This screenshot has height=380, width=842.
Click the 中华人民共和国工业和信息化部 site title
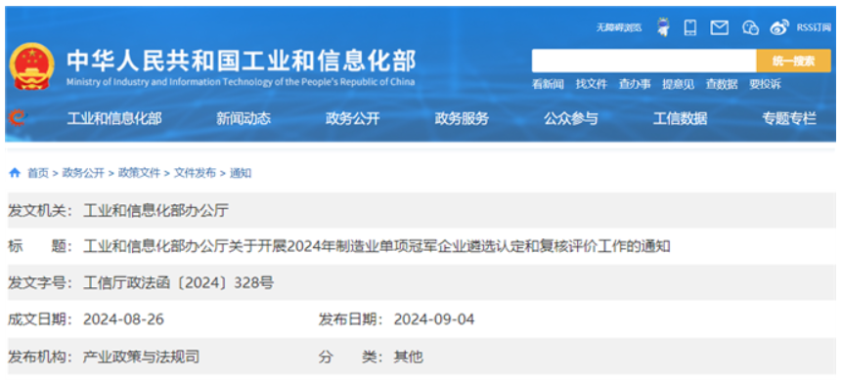click(x=242, y=62)
